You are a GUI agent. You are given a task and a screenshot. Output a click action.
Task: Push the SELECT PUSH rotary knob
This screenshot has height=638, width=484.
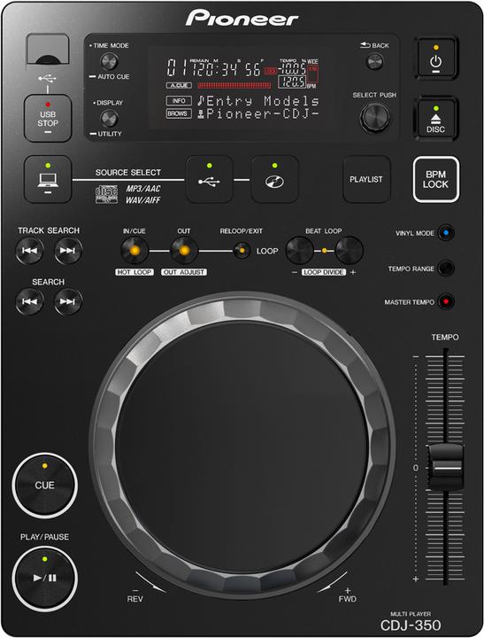click(374, 118)
